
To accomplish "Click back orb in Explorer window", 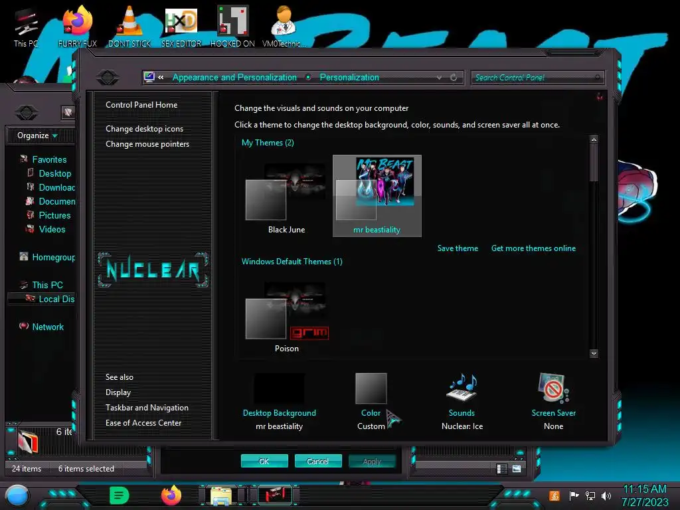I will click(27, 113).
